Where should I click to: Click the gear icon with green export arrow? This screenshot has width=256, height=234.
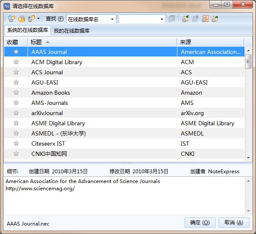215,19
